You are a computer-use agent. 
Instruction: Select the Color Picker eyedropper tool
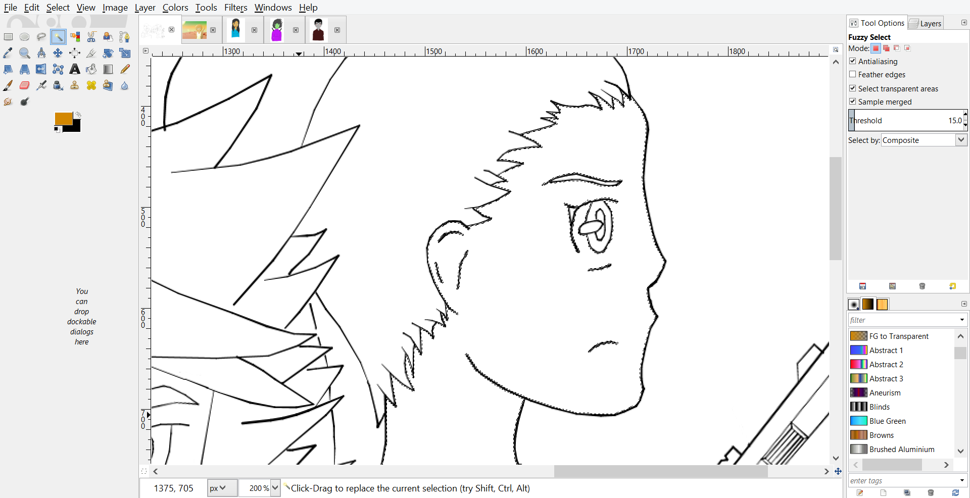8,53
